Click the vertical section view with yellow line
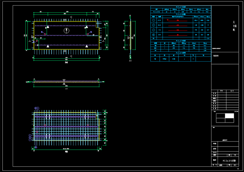 tap(131, 35)
